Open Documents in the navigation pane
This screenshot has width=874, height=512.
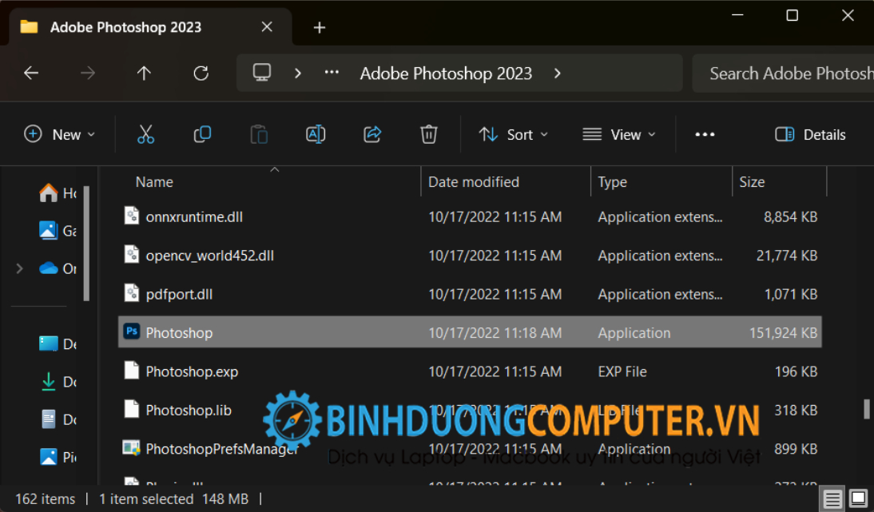(58, 419)
